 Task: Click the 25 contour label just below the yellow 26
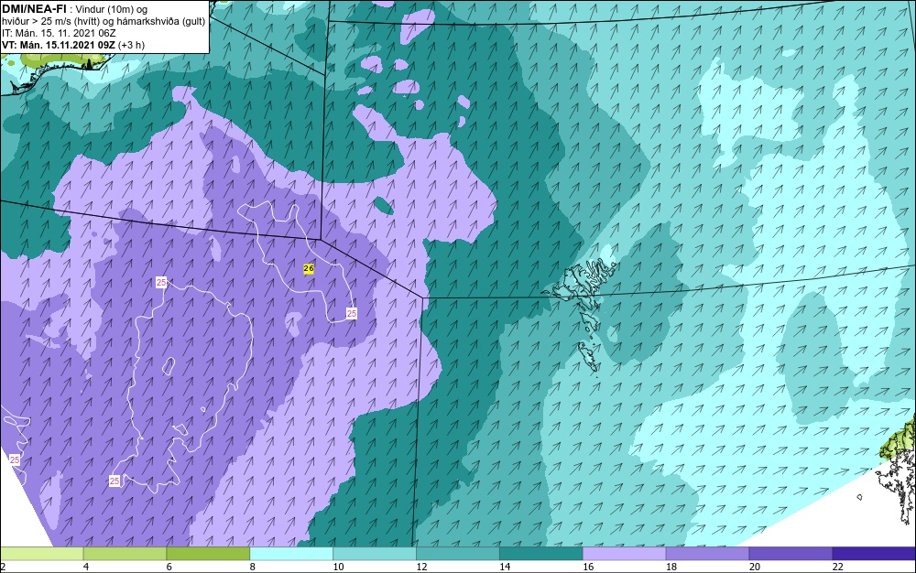[x=352, y=313]
